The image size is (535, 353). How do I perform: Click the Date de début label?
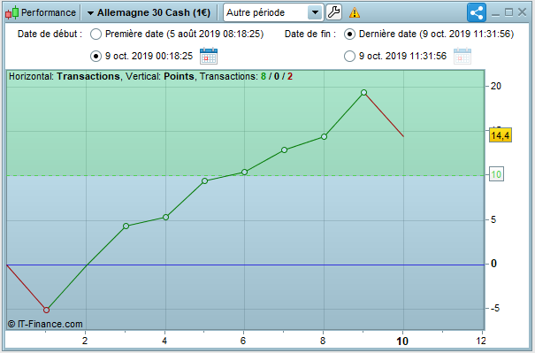pos(50,35)
